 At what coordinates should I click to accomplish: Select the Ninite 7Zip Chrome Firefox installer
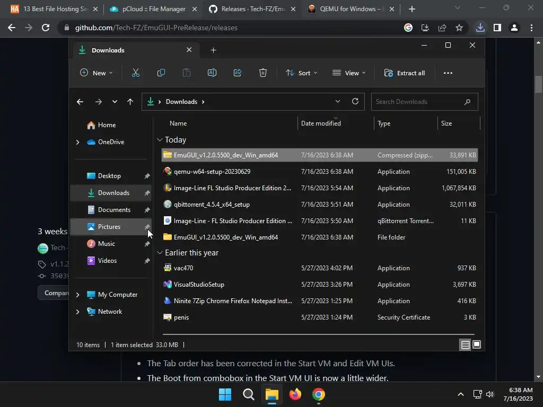click(x=320, y=301)
